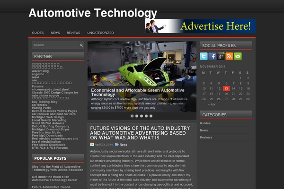Click the Automotive Technology site title
The height and width of the screenshot is (189, 284).
tap(93, 13)
